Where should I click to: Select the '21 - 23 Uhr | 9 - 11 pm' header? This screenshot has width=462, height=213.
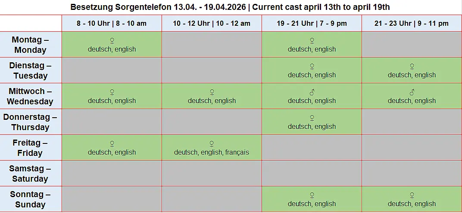pos(412,23)
